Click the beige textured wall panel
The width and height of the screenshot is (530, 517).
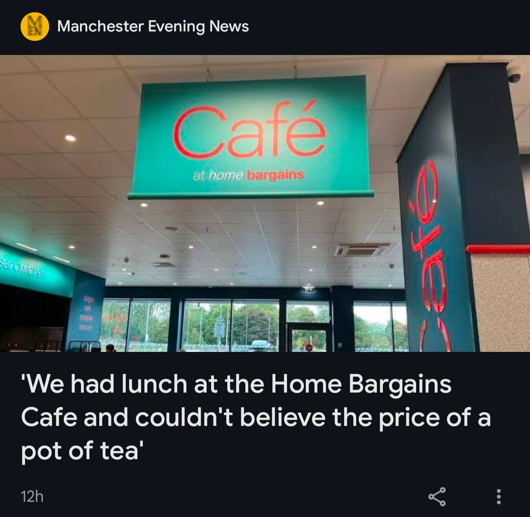501,303
